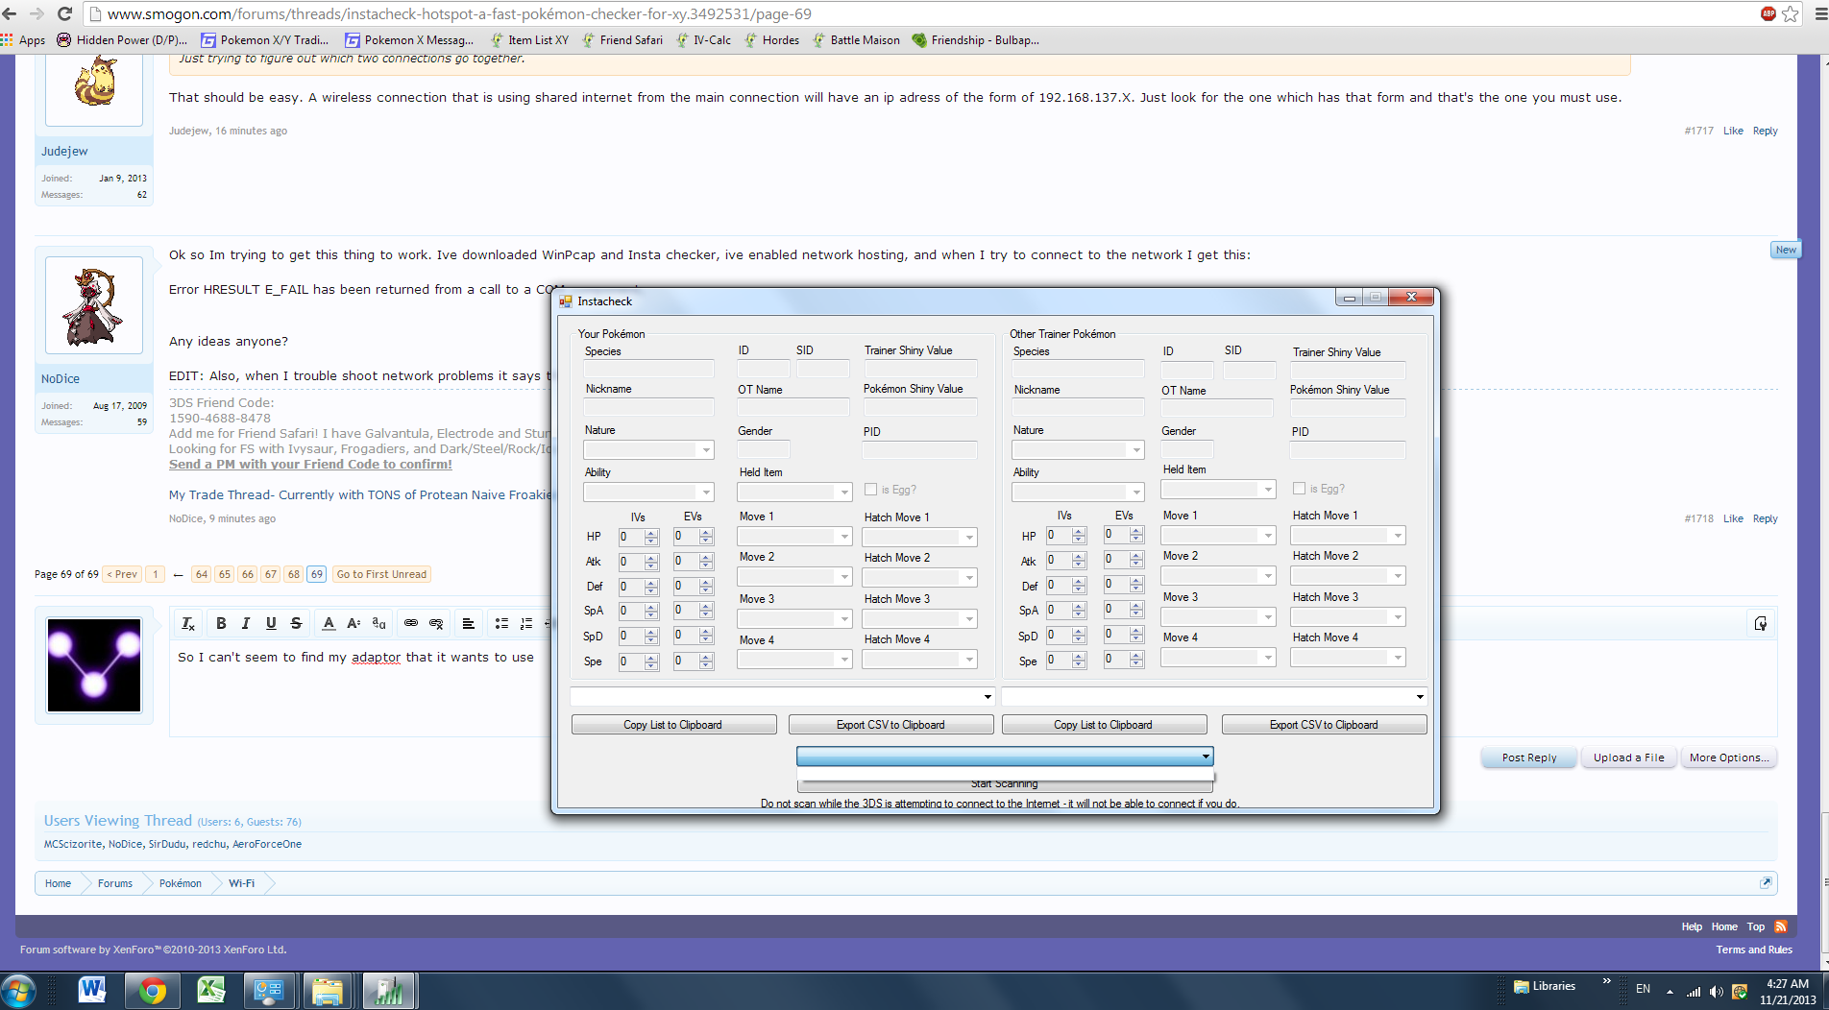1829x1010 pixels.
Task: Toggle bold formatting in reply editor
Action: tap(221, 623)
